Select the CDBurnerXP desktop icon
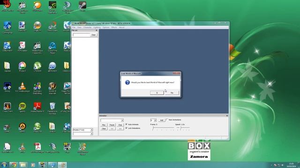 (7, 47)
